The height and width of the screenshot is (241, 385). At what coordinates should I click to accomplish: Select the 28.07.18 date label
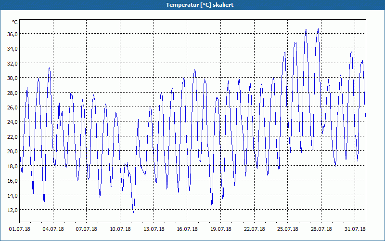(321, 229)
